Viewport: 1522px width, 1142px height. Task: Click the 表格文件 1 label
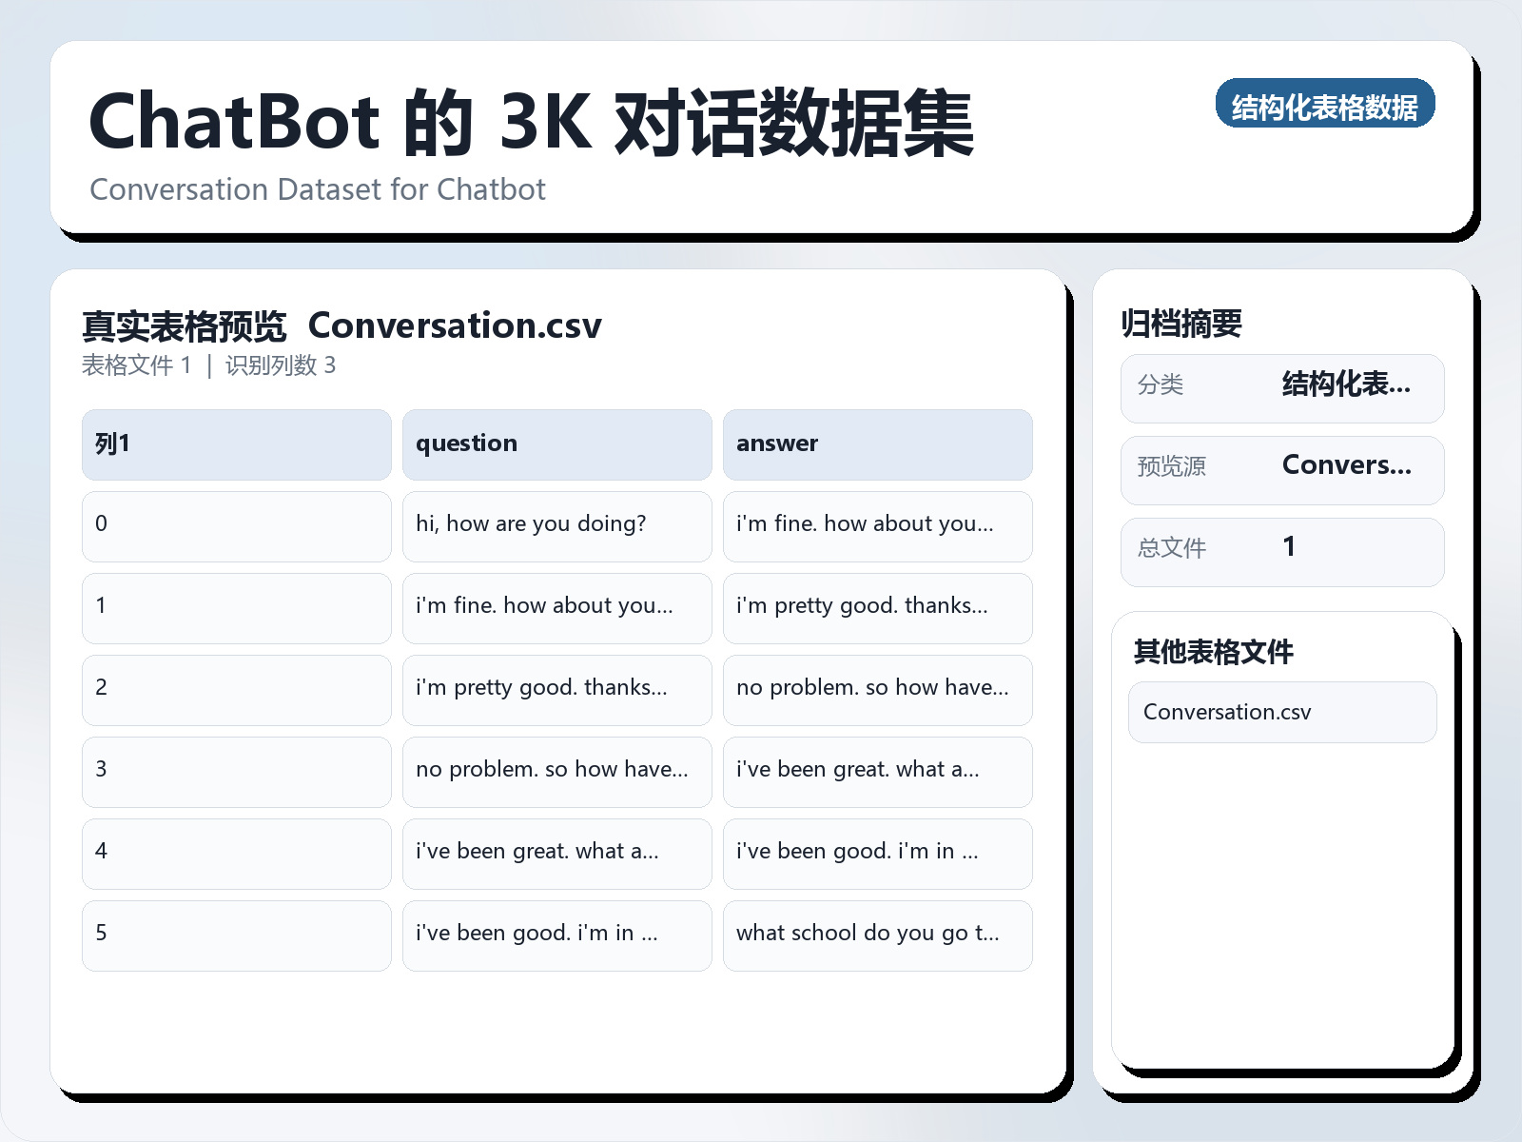pyautogui.click(x=137, y=365)
